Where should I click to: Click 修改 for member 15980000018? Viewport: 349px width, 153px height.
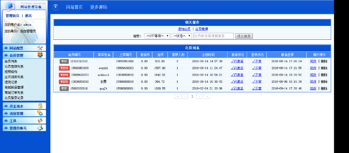click(x=313, y=88)
